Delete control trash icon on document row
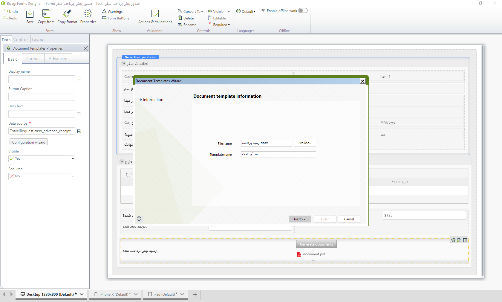This screenshot has width=502, height=302. click(465, 240)
